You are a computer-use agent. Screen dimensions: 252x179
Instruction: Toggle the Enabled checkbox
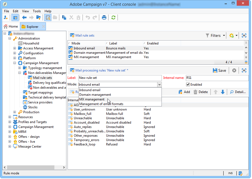click(188, 84)
